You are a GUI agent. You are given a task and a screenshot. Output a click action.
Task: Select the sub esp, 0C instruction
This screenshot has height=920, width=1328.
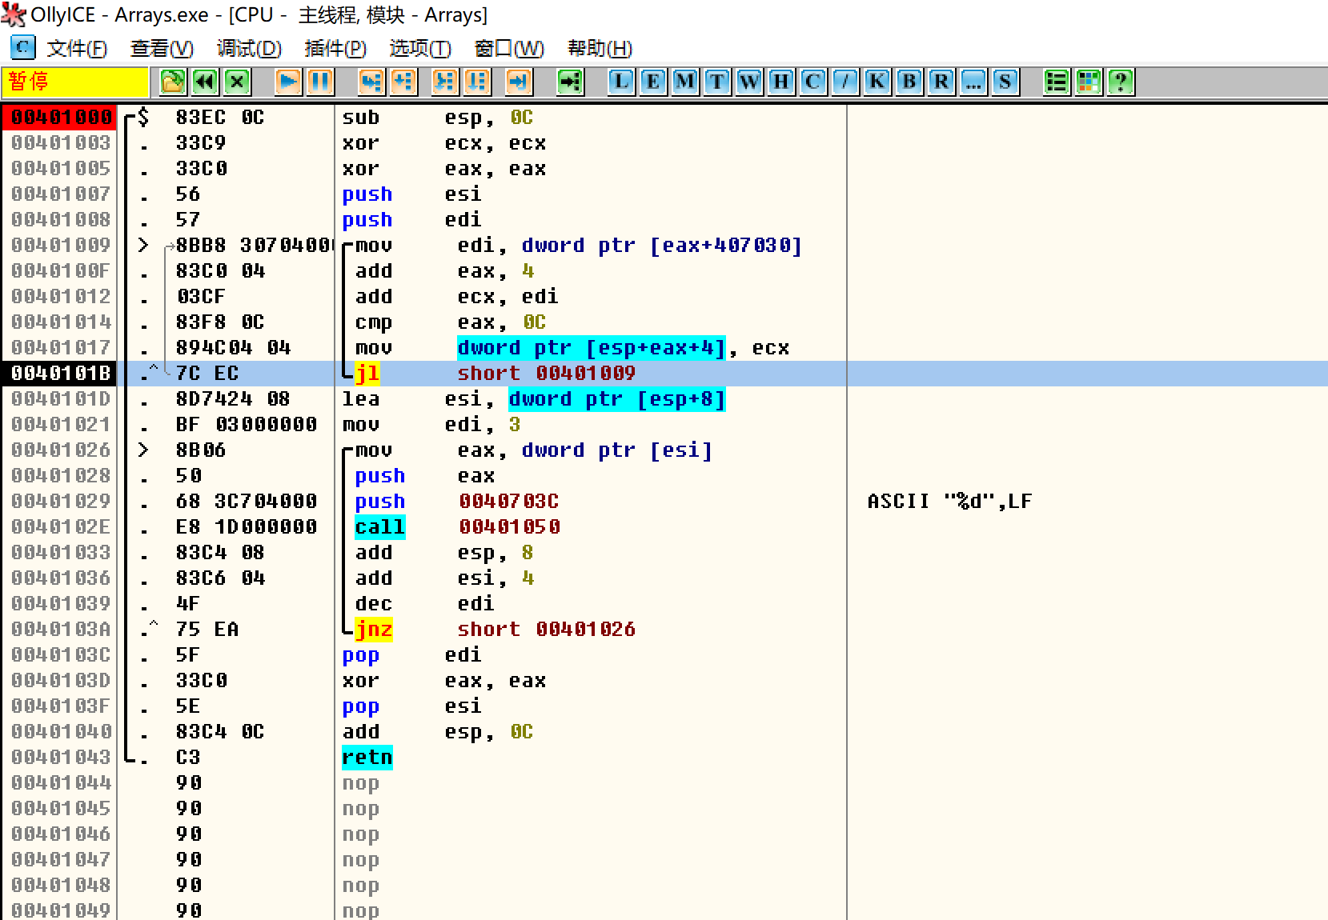pos(437,118)
